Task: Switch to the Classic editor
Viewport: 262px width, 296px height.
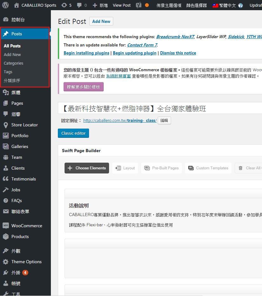Action: (x=73, y=133)
